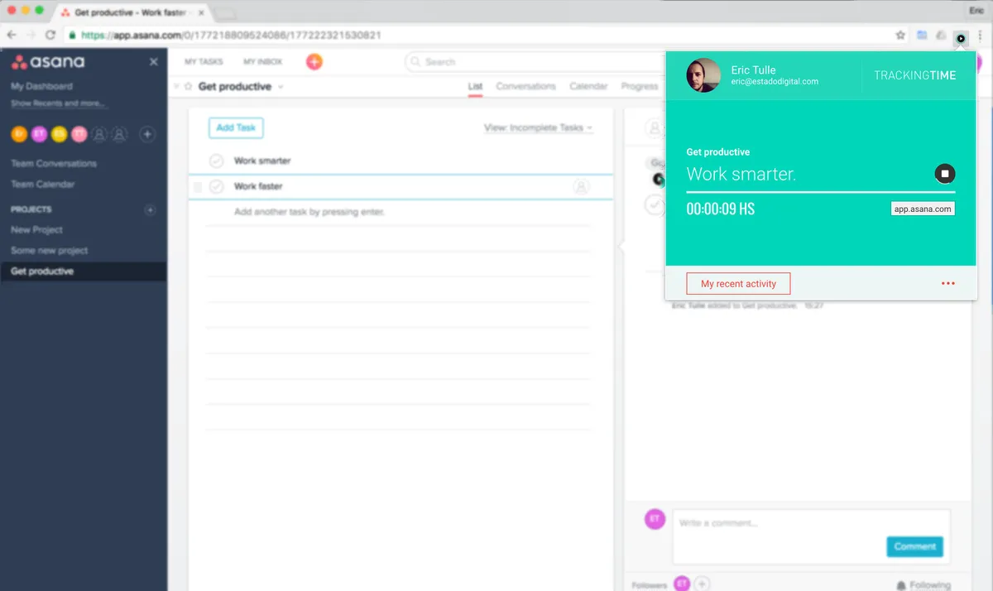
Task: Click the purple ET team member avatar
Action: click(39, 133)
